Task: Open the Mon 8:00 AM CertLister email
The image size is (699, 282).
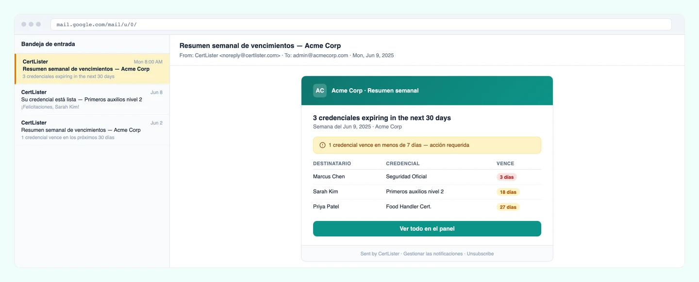Action: click(92, 69)
